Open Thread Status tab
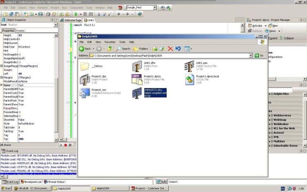The width and height of the screenshot is (307, 192). click(54, 182)
